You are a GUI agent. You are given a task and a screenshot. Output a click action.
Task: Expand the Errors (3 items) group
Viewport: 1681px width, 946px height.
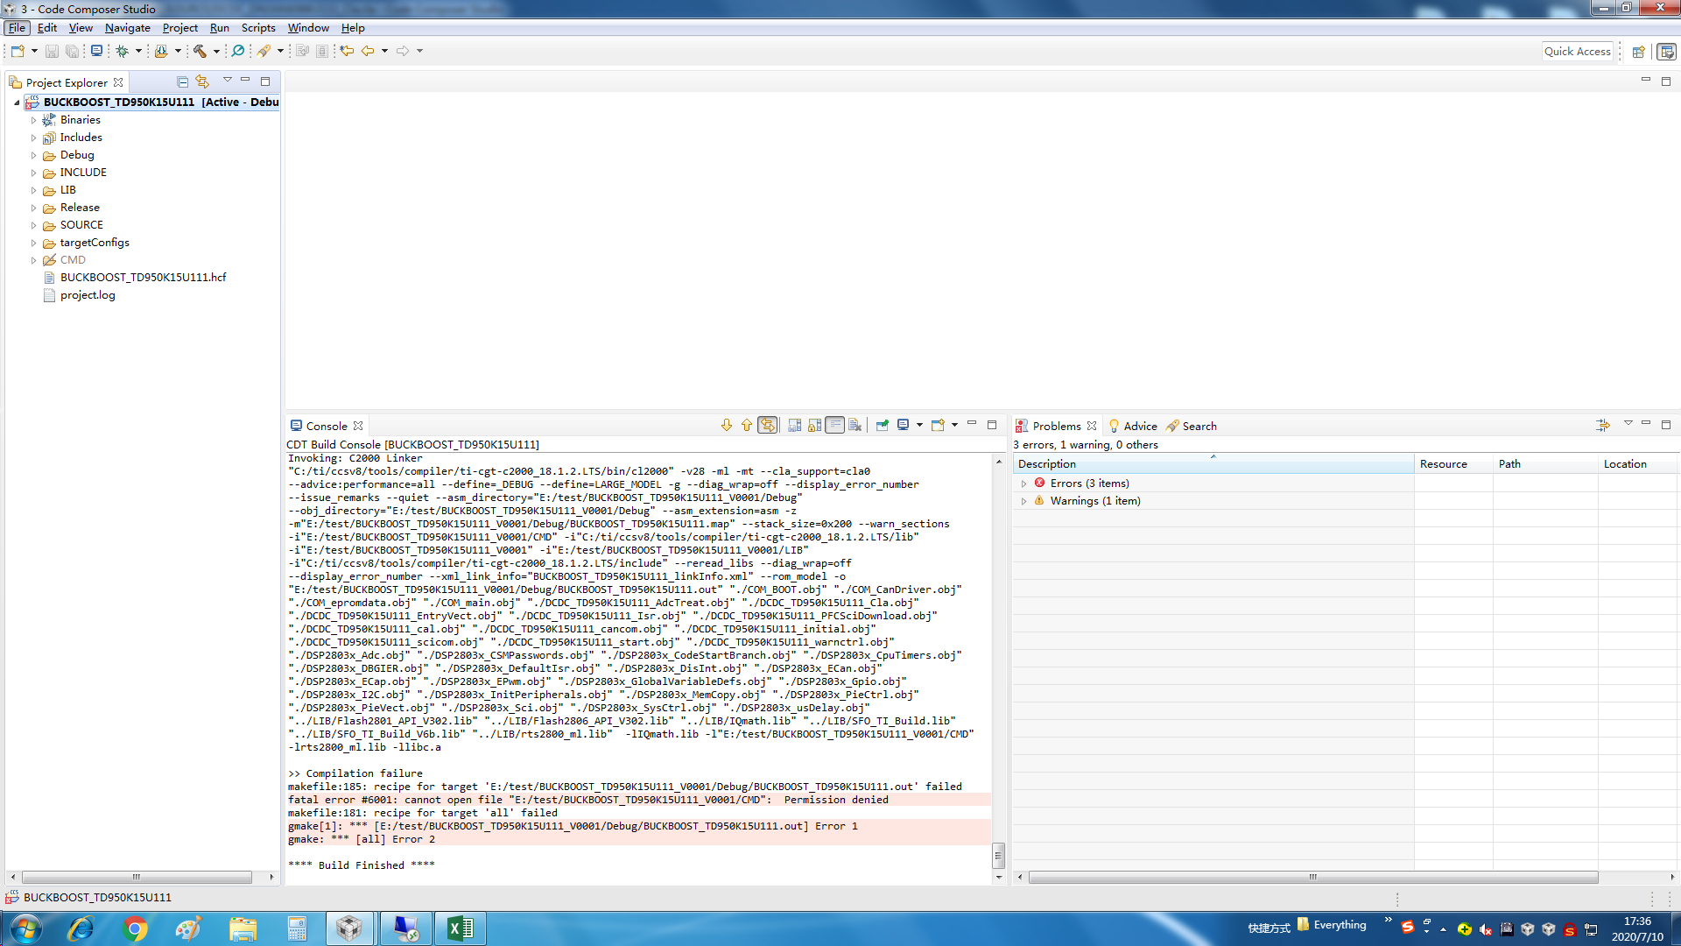[1024, 483]
